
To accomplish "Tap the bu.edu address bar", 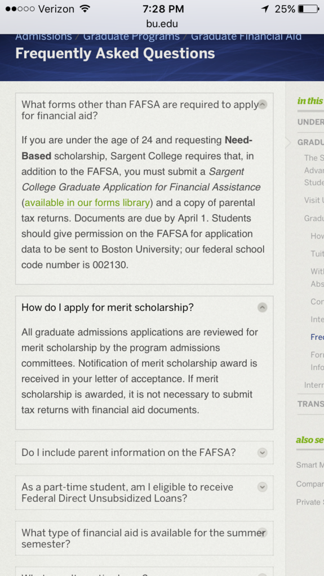I will click(x=162, y=24).
